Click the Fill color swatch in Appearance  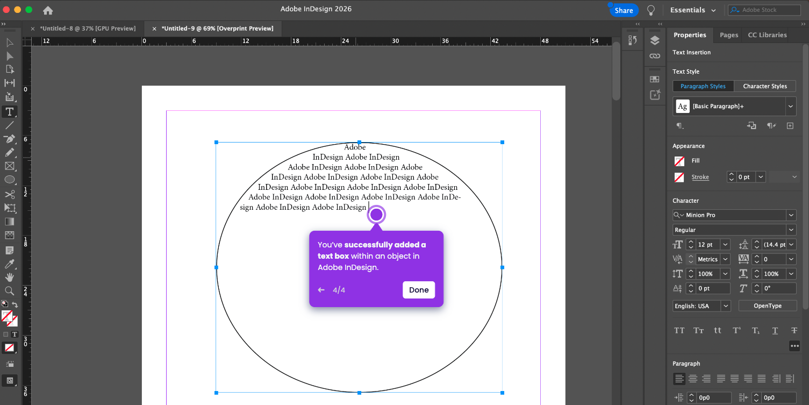(679, 161)
